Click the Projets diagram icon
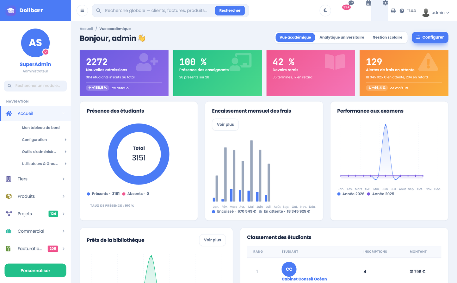This screenshot has width=457, height=283. click(x=9, y=214)
